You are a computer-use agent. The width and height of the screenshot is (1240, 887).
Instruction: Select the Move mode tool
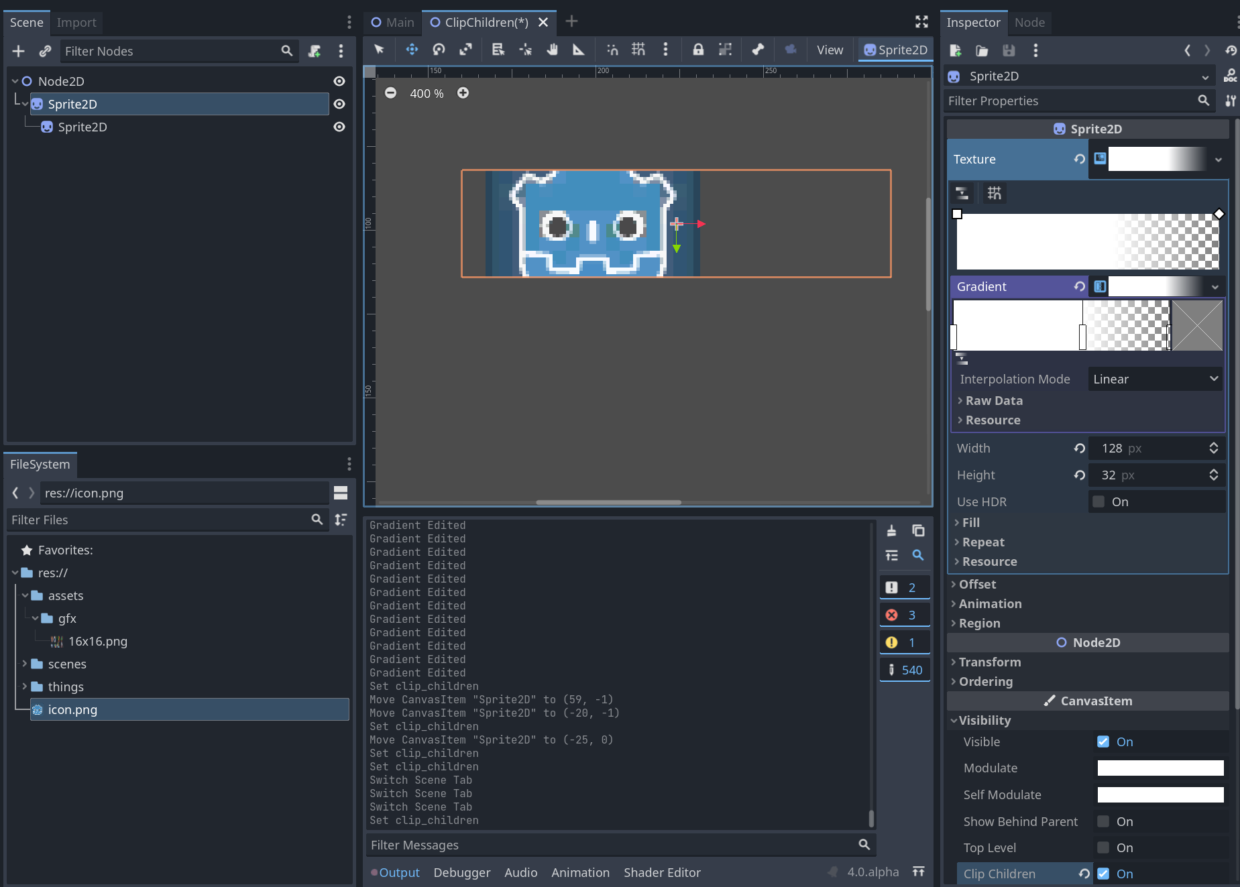point(411,50)
